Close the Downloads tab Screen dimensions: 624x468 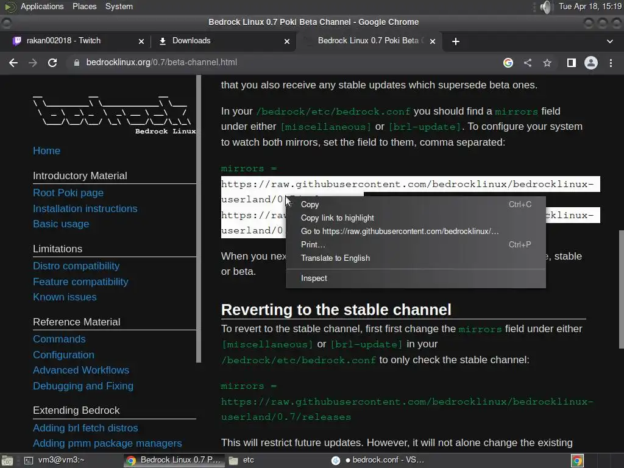(x=287, y=41)
